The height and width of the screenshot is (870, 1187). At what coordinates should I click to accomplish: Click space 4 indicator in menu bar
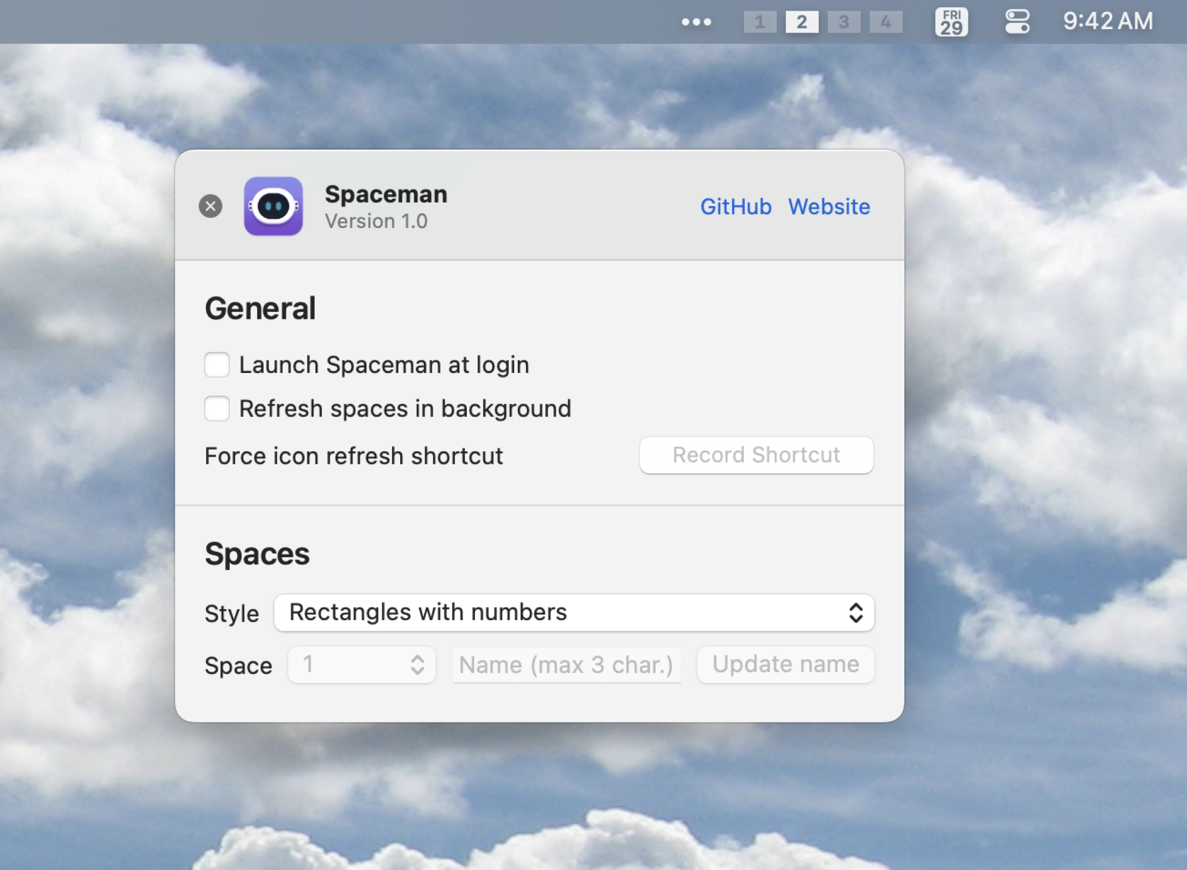point(885,22)
